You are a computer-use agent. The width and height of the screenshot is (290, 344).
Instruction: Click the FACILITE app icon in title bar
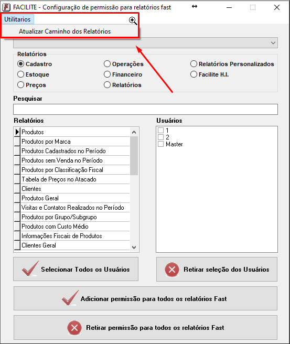pos(6,7)
